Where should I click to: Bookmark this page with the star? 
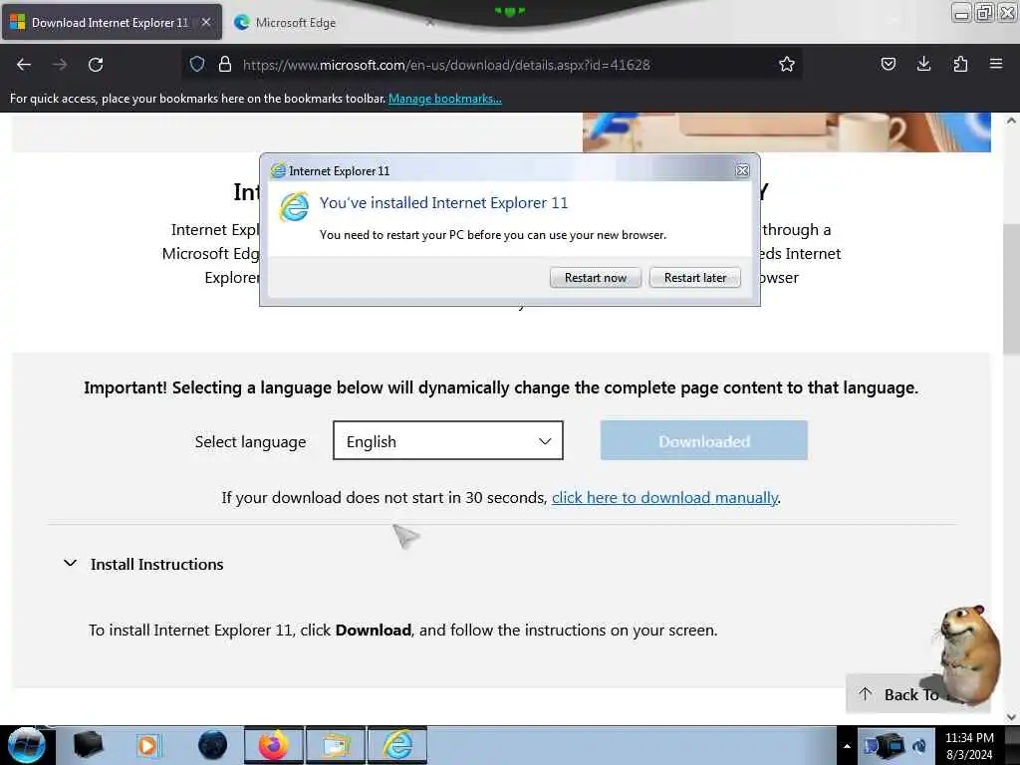[x=787, y=64]
